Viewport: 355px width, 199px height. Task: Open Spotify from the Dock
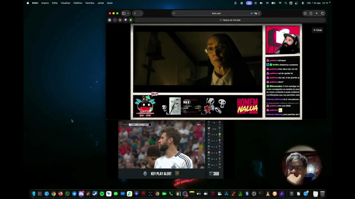102,194
